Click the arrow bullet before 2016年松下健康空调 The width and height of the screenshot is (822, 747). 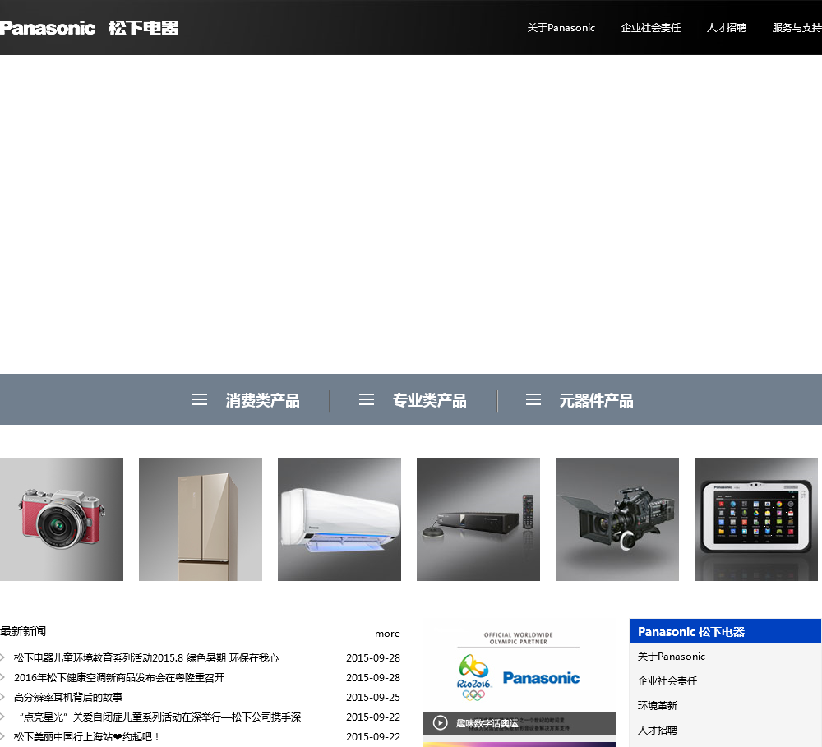point(2,678)
